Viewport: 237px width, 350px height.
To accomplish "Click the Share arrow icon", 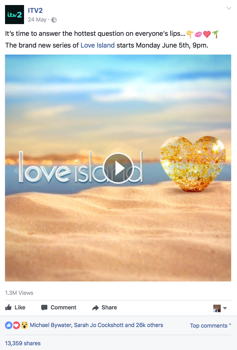I will point(96,308).
